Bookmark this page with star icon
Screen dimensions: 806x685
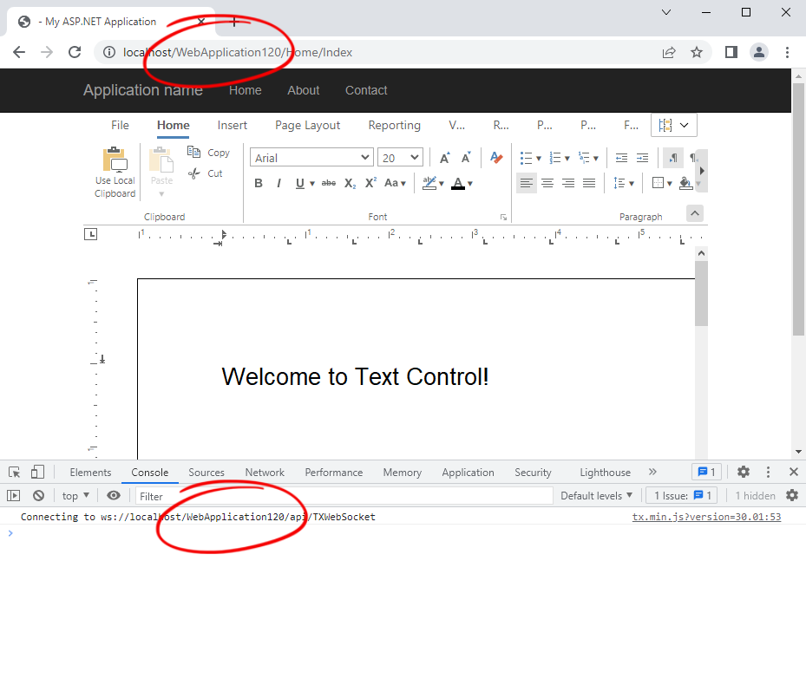pyautogui.click(x=697, y=52)
